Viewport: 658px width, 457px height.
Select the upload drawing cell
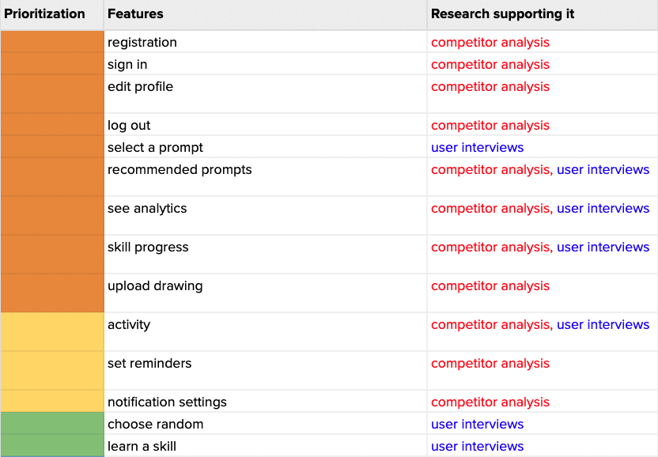pos(155,286)
